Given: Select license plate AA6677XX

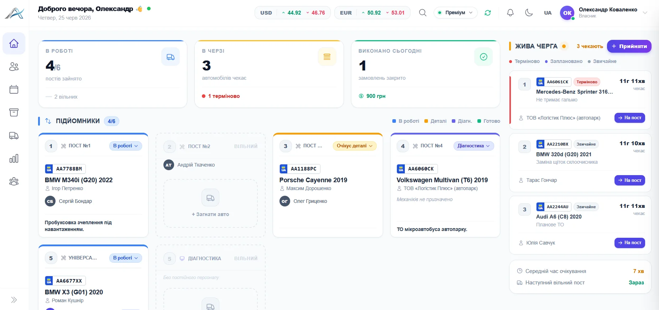Looking at the screenshot, I should pyautogui.click(x=65, y=281).
